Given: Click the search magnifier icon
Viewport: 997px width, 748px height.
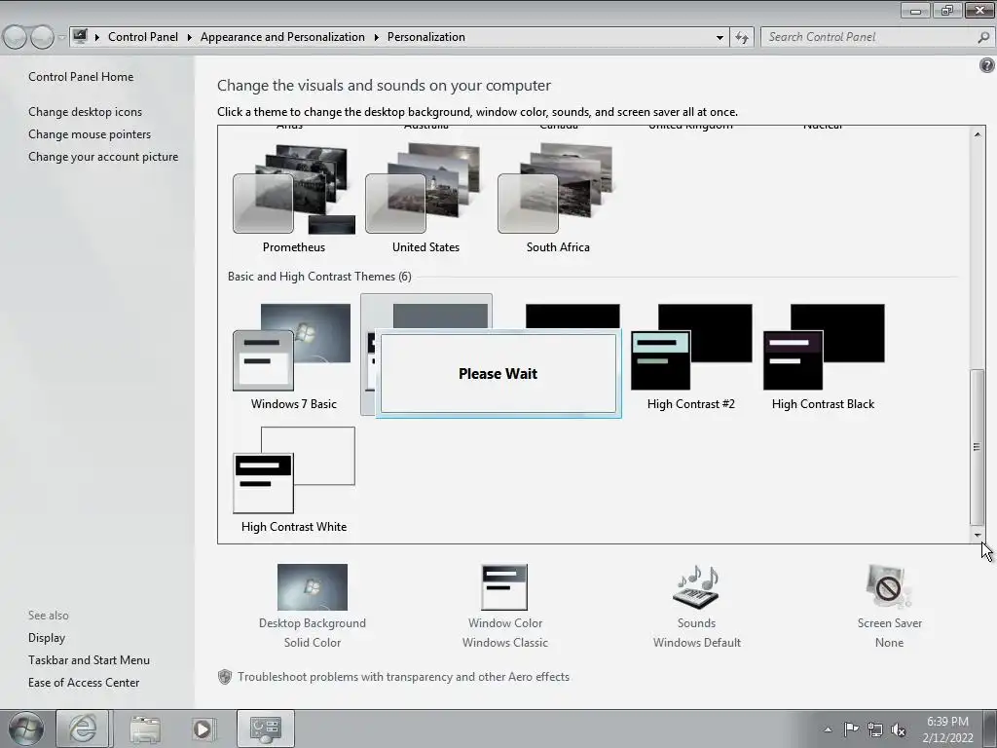Looking at the screenshot, I should tap(983, 38).
